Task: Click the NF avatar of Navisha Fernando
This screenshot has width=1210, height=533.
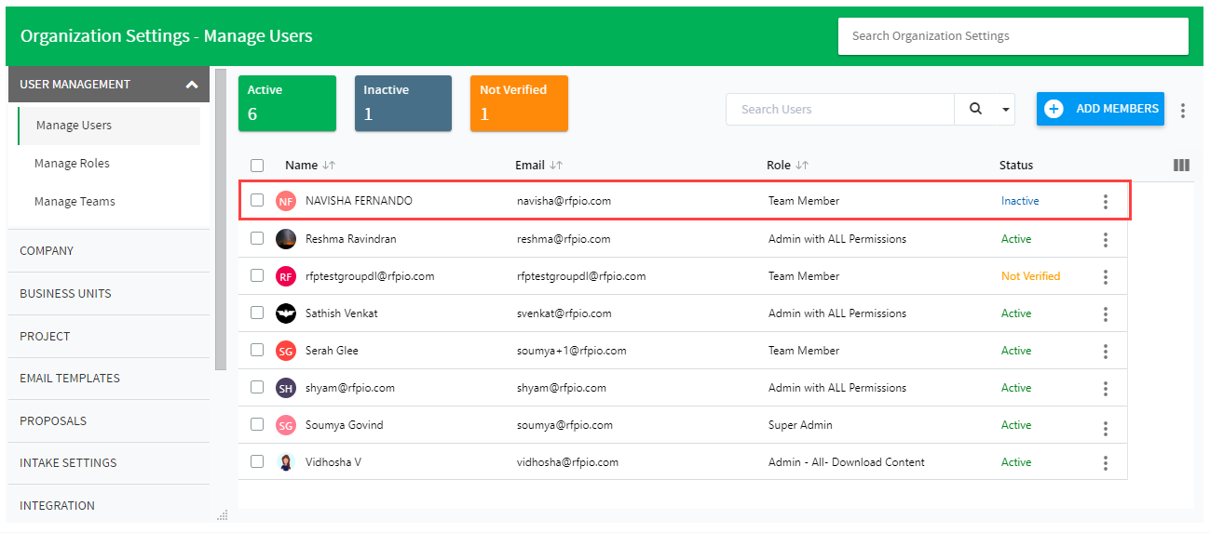Action: pyautogui.click(x=286, y=201)
